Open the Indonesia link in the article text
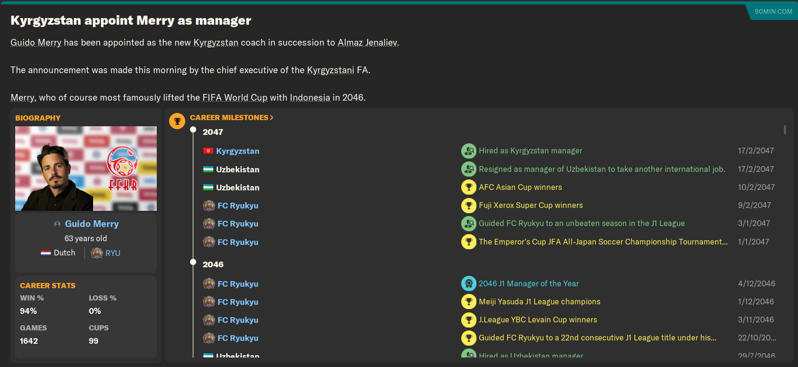This screenshot has width=798, height=367. point(310,98)
